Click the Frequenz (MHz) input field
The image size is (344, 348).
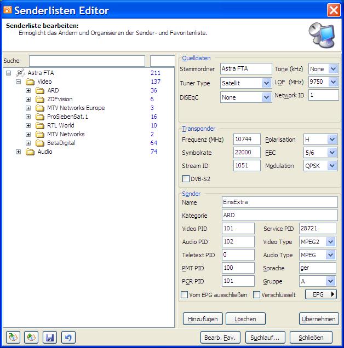tap(246, 140)
